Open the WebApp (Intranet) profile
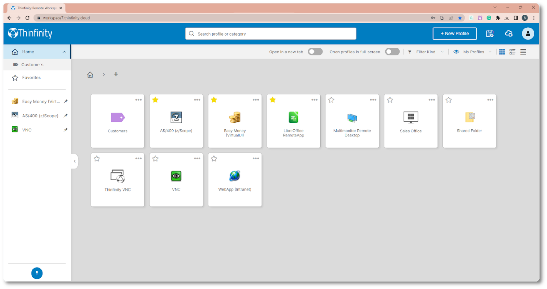The height and width of the screenshot is (289, 547). (235, 180)
